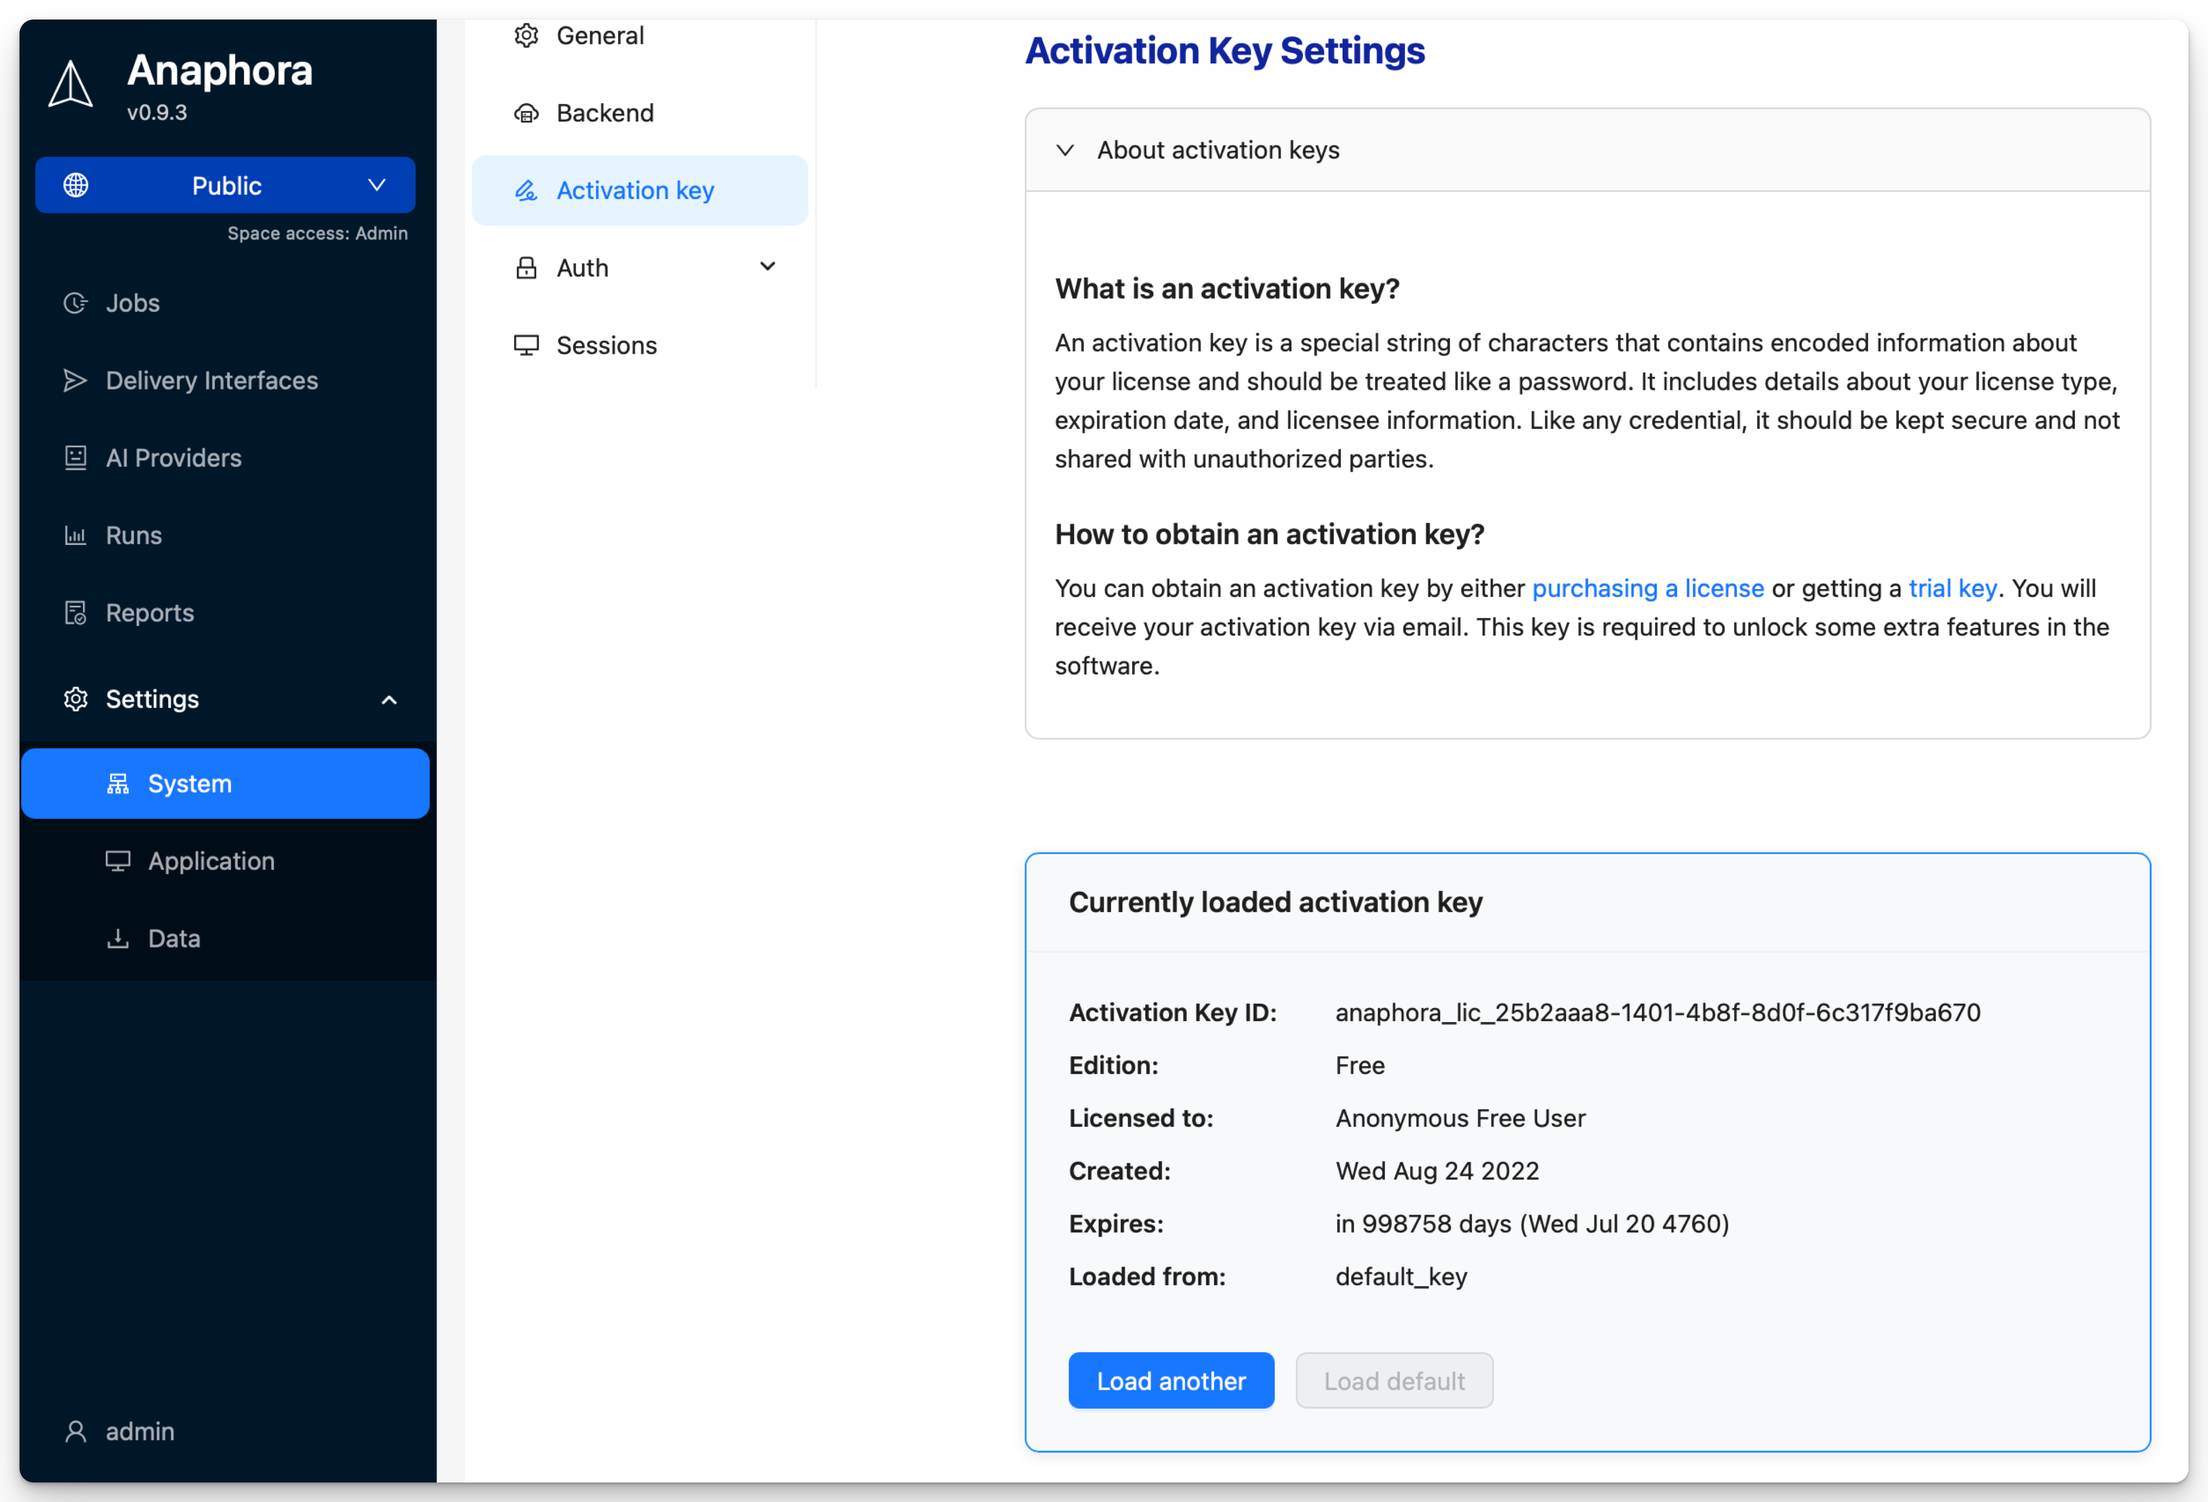Click the Load another button
2208x1502 pixels.
click(1171, 1381)
